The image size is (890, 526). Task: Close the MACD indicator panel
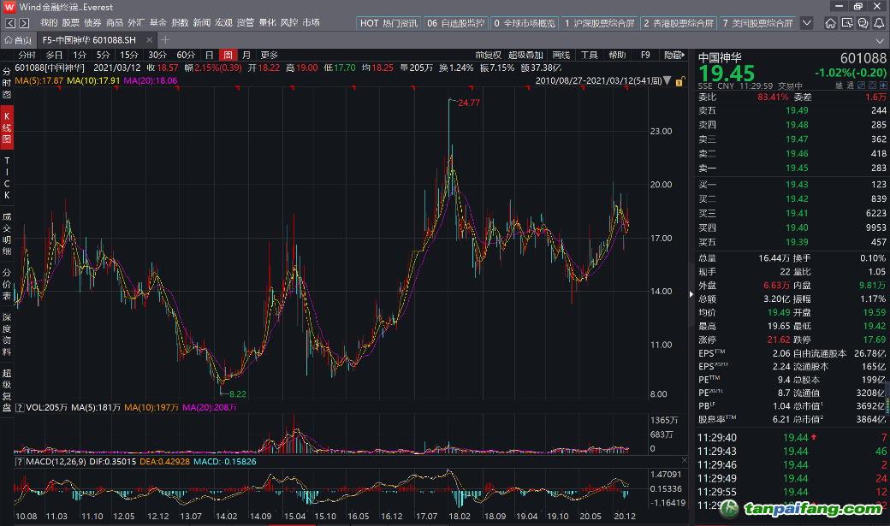684,460
